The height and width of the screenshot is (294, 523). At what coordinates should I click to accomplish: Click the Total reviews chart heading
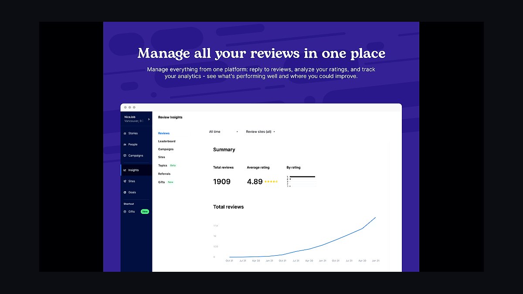(228, 207)
